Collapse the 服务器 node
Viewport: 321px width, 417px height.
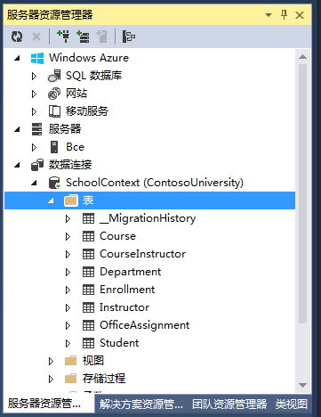tap(17, 129)
